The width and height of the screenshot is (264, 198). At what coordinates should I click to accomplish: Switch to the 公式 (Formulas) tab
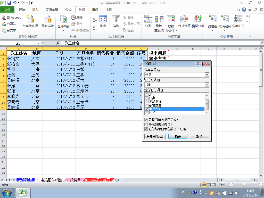[x=68, y=10]
